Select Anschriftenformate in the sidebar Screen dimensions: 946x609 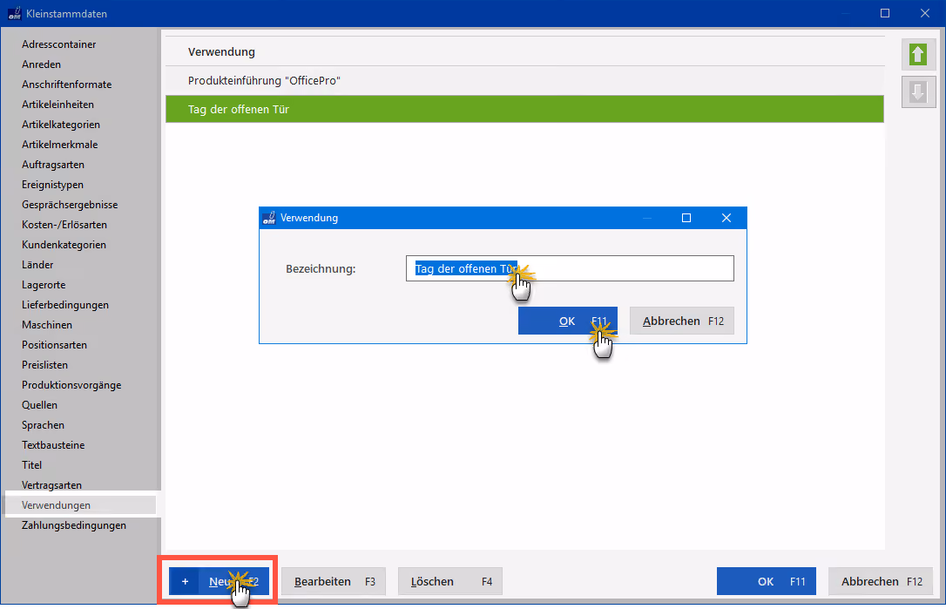(66, 85)
